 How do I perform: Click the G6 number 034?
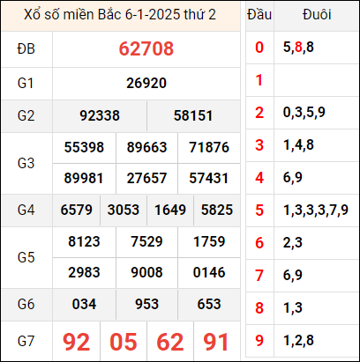(x=84, y=305)
